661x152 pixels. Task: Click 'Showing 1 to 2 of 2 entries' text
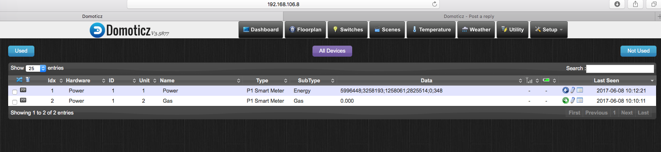[x=42, y=113]
